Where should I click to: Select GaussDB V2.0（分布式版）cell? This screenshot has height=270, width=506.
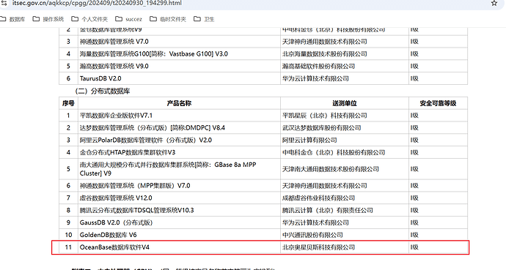pos(179,222)
